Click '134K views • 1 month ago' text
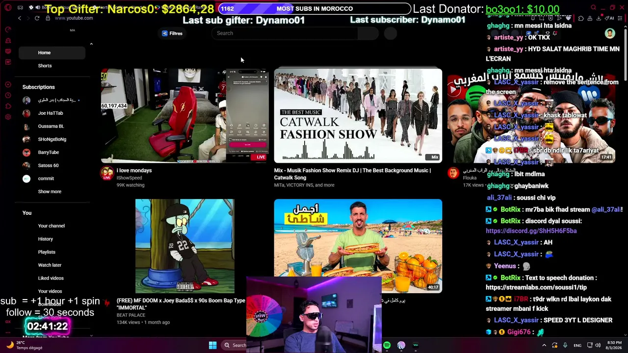Screen dimensions: 628x353 (x=143, y=323)
